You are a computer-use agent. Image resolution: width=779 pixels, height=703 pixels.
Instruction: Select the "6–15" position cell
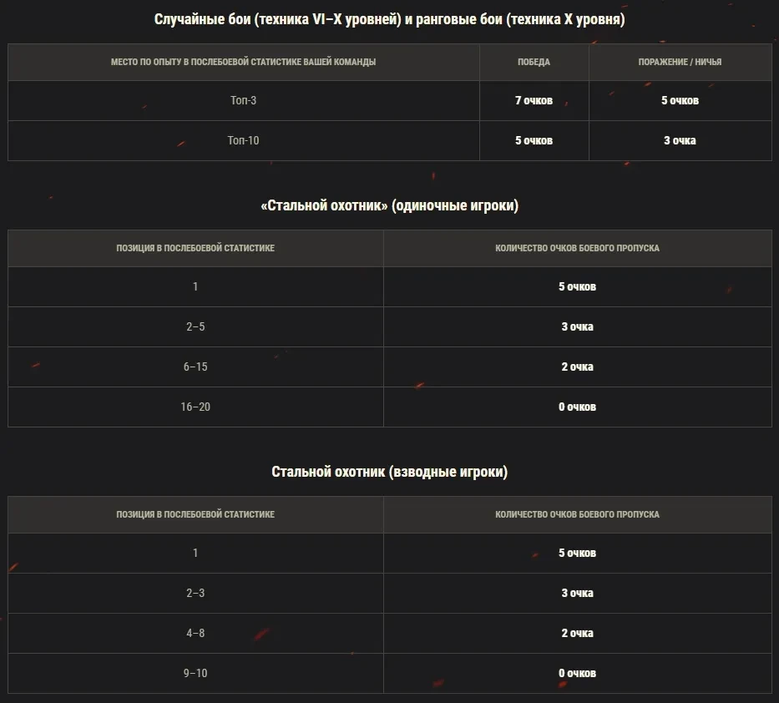click(x=195, y=367)
